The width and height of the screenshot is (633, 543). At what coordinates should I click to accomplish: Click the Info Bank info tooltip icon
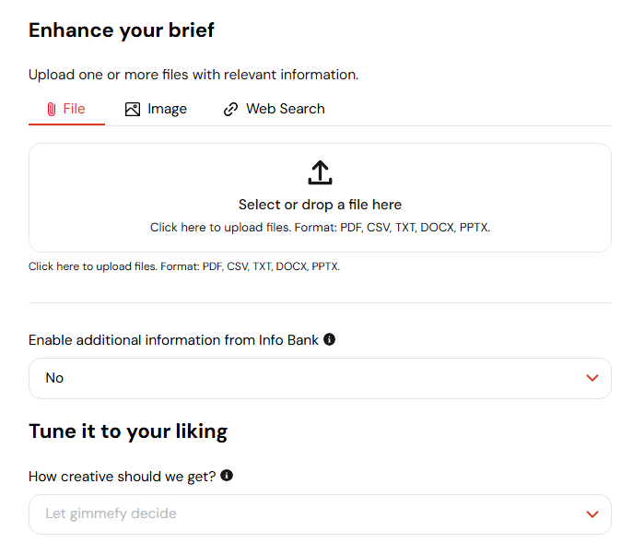[x=330, y=339]
